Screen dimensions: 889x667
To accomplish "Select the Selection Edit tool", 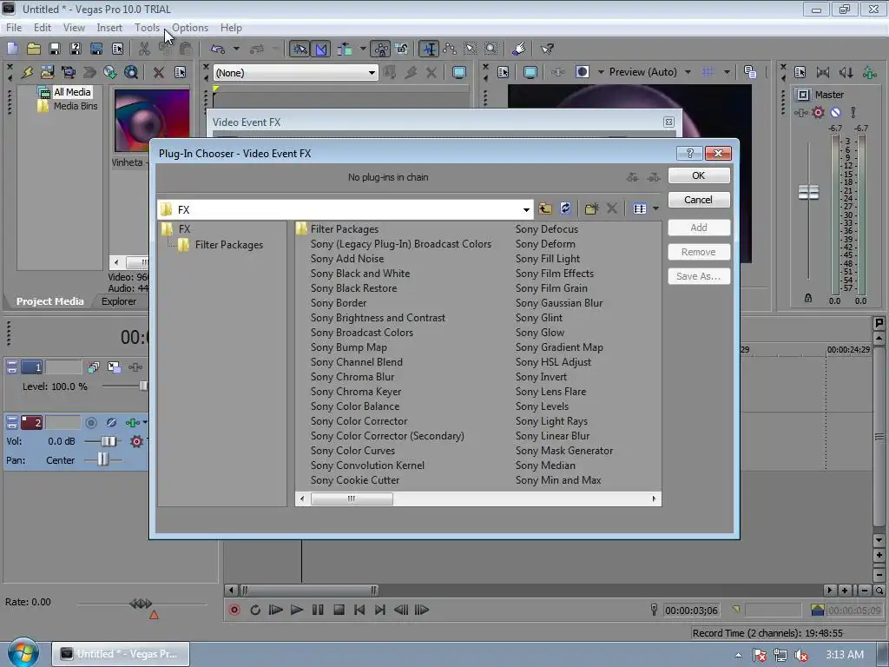I will click(471, 49).
